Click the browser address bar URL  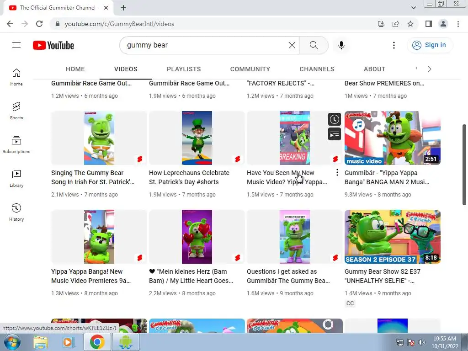tap(119, 24)
